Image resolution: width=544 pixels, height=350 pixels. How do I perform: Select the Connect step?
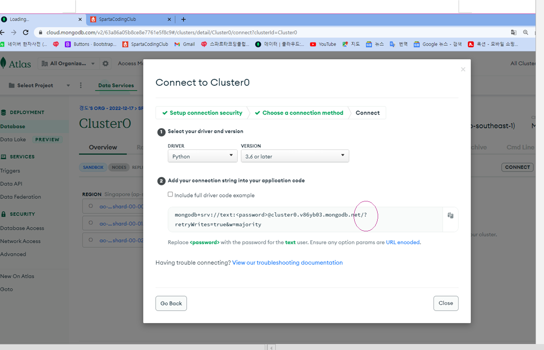[x=367, y=113]
